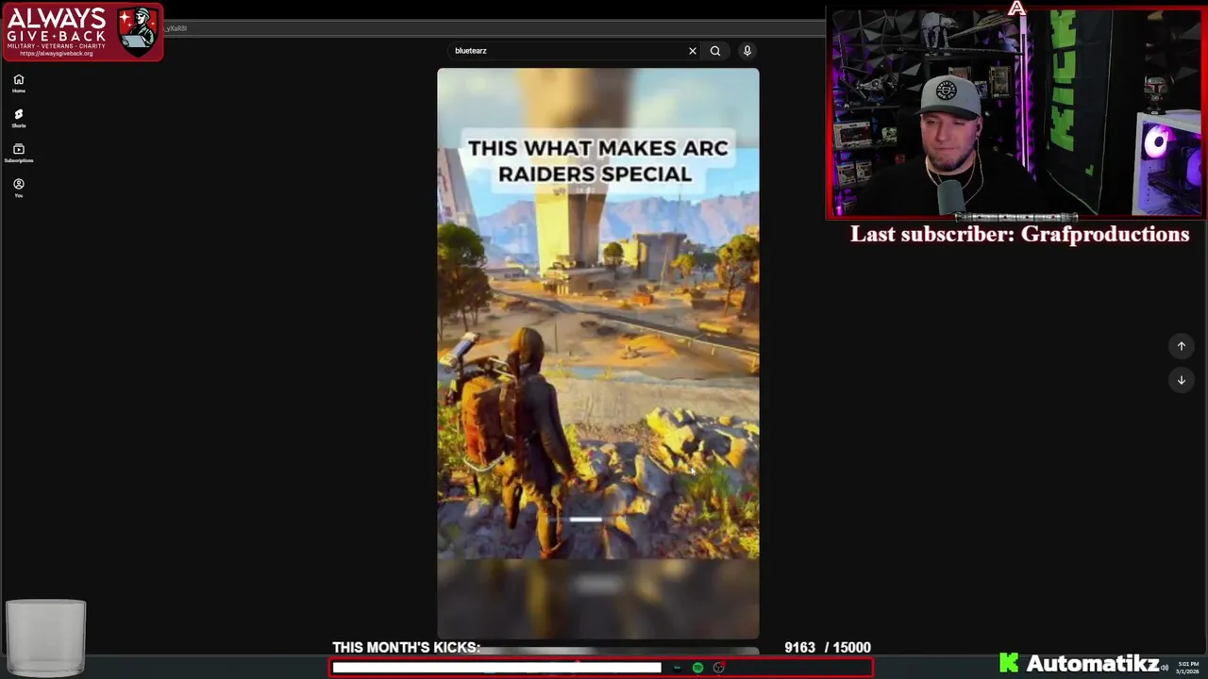
Task: Start voice search with the microphone
Action: click(x=747, y=51)
